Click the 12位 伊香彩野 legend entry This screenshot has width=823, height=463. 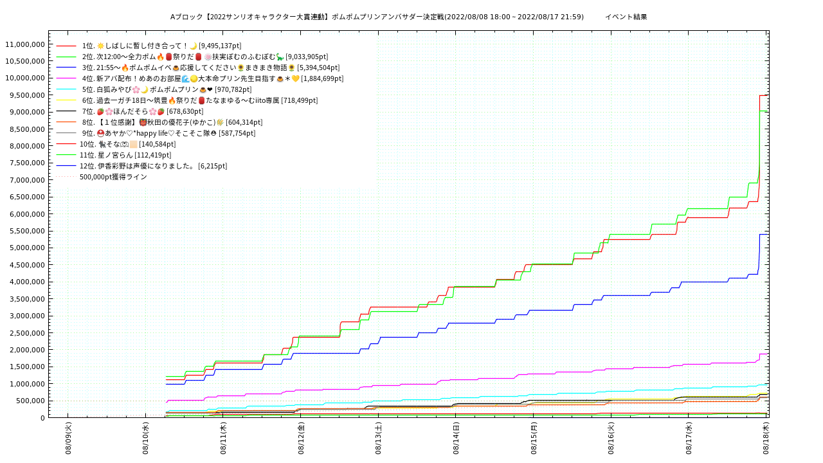(x=153, y=166)
